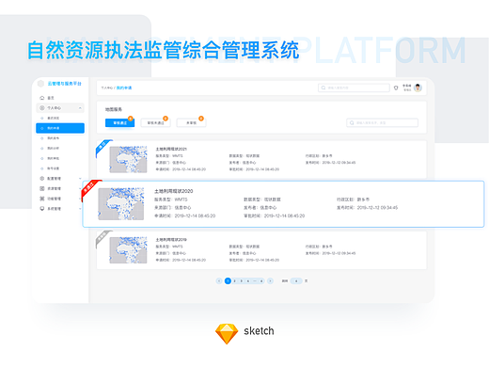
Task: Click the magnifier icon in top search bar
Action: 323,88
